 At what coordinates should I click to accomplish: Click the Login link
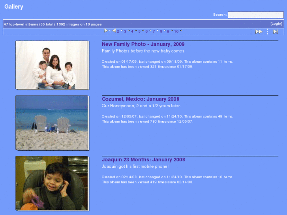click(276, 24)
